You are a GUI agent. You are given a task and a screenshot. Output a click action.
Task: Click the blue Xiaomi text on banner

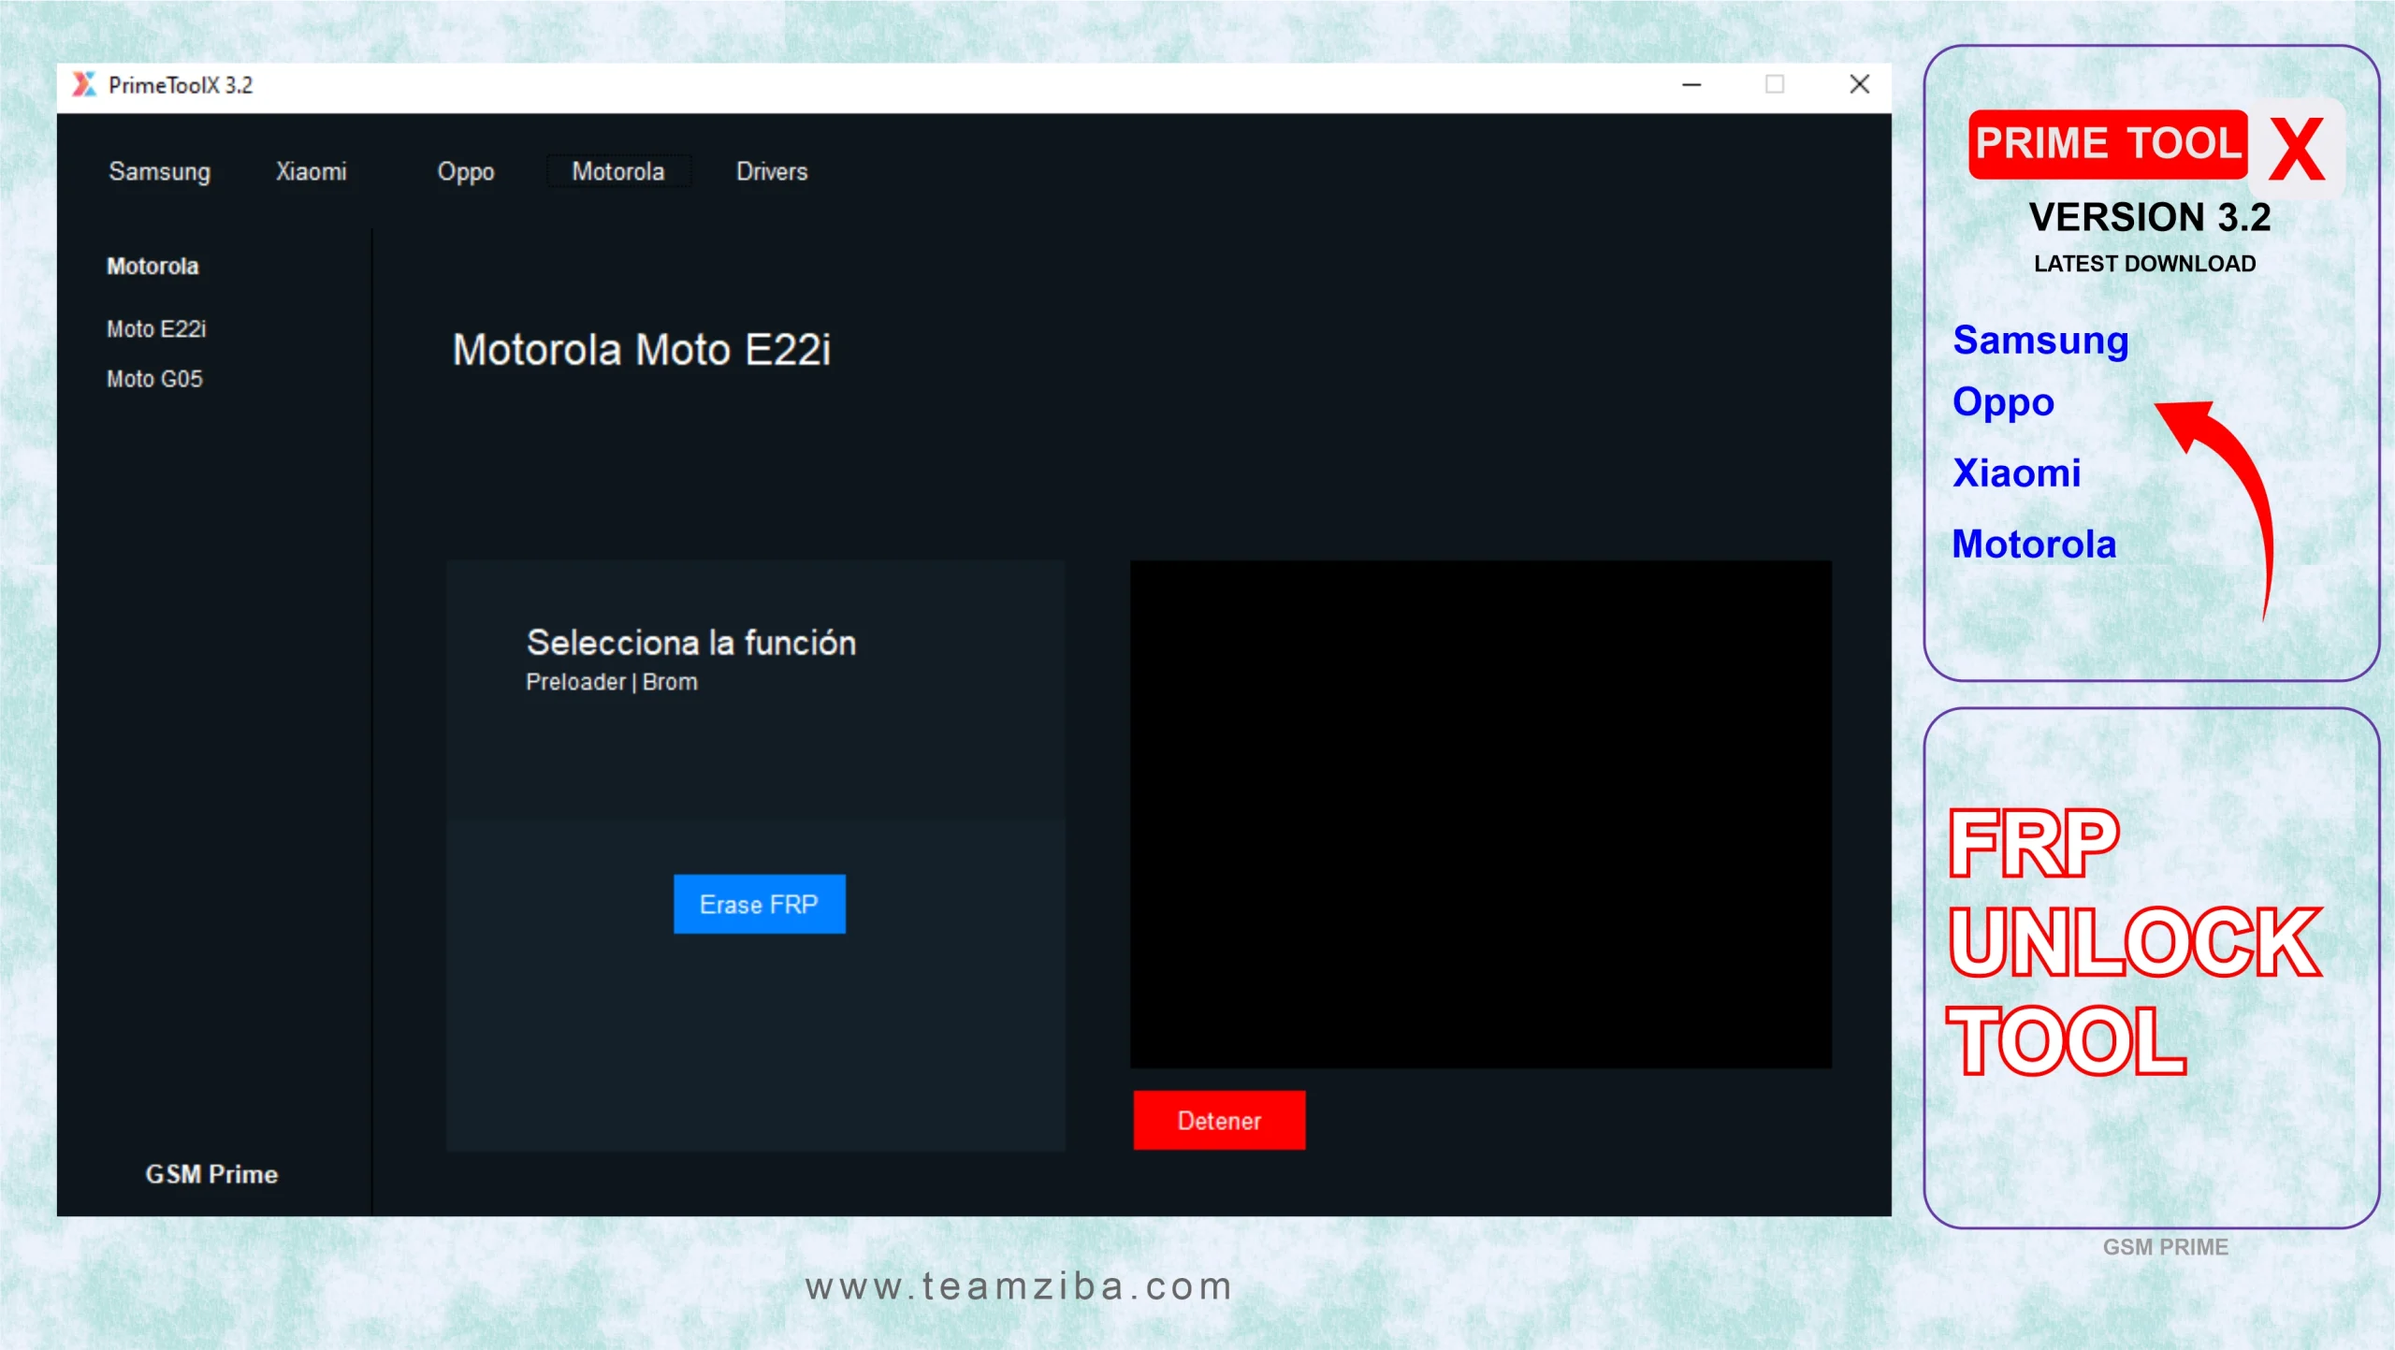(x=2016, y=473)
